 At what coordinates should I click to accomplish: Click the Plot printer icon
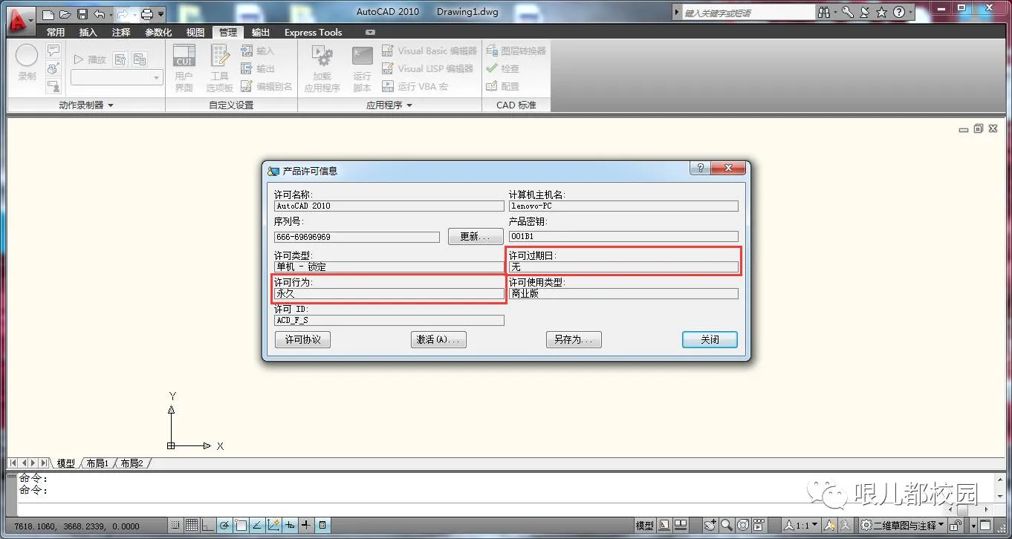tap(147, 14)
